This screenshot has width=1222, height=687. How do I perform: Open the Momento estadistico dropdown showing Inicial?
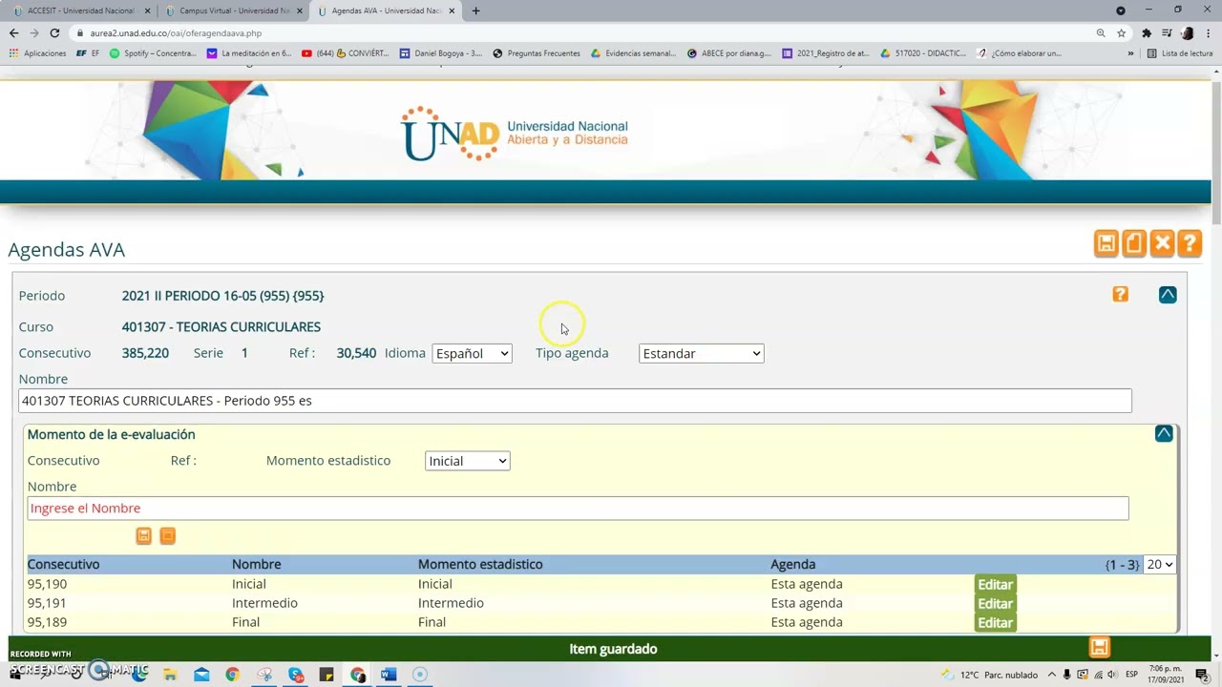(467, 461)
